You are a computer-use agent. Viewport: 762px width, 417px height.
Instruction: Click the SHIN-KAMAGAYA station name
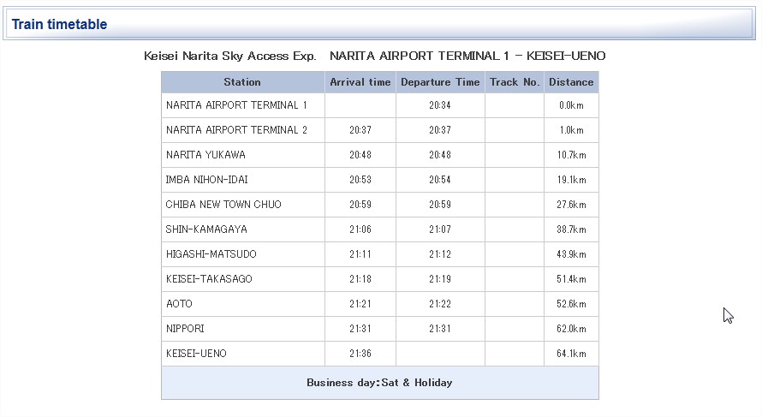click(206, 229)
